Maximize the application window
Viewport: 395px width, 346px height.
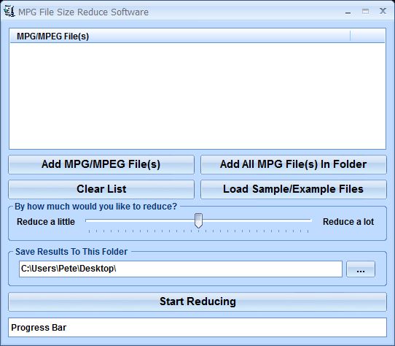point(365,12)
